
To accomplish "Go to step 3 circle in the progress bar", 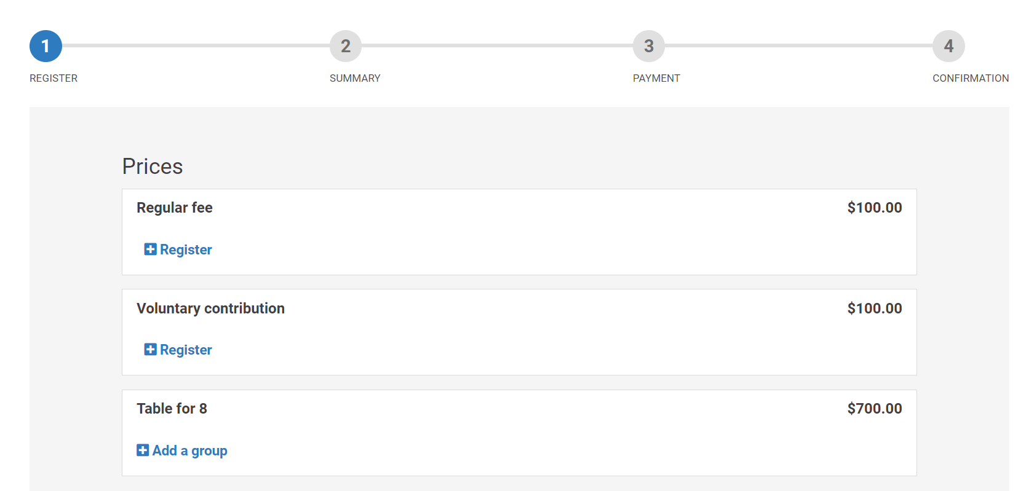I will pyautogui.click(x=649, y=46).
